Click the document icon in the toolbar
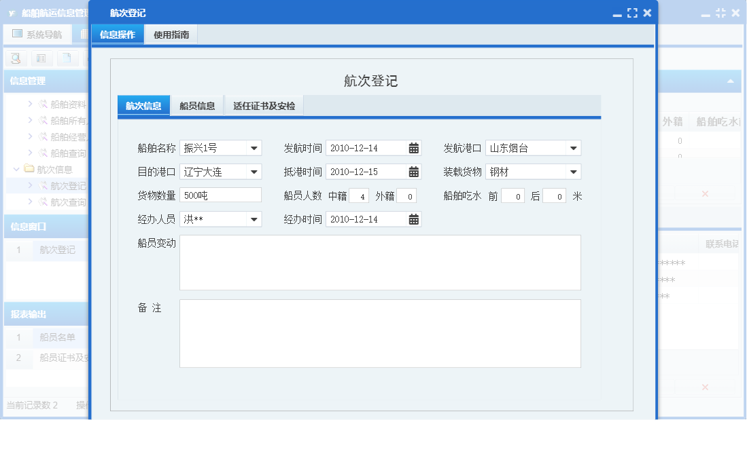This screenshot has height=458, width=747. [66, 58]
